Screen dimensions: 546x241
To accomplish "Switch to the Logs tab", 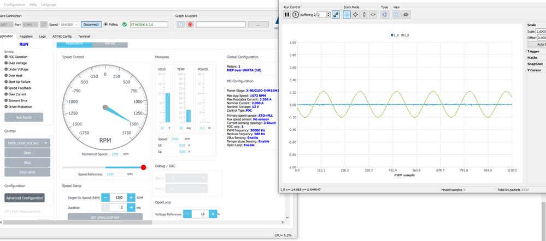I will click(x=43, y=36).
